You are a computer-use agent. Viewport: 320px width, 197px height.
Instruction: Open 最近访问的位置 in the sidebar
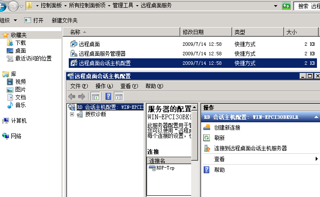(x=33, y=58)
